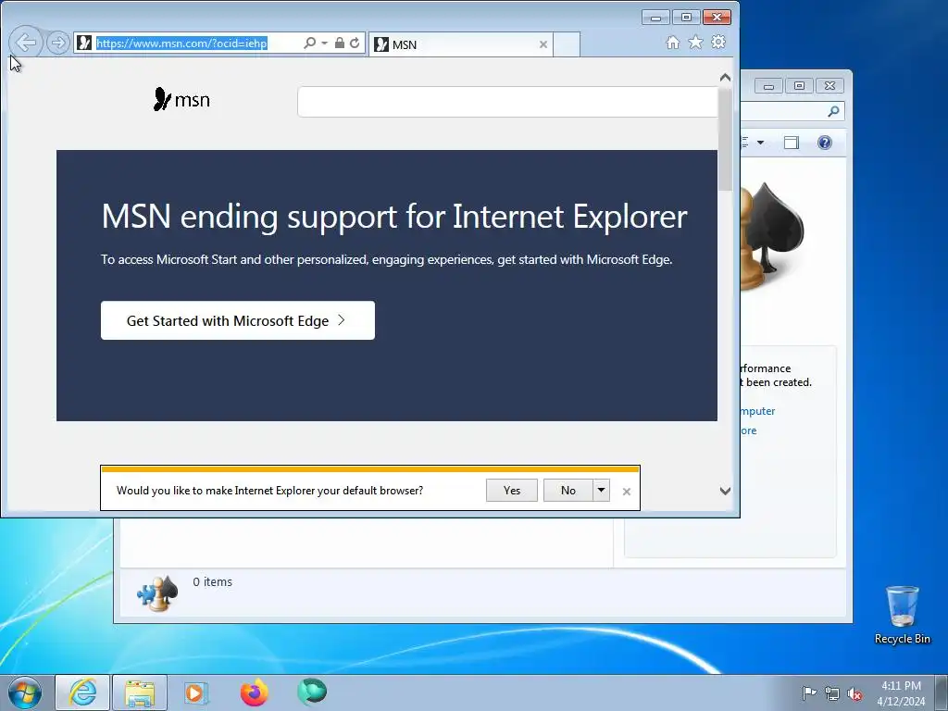Open IE Tools gear menu
Image resolution: width=948 pixels, height=711 pixels.
(x=718, y=43)
